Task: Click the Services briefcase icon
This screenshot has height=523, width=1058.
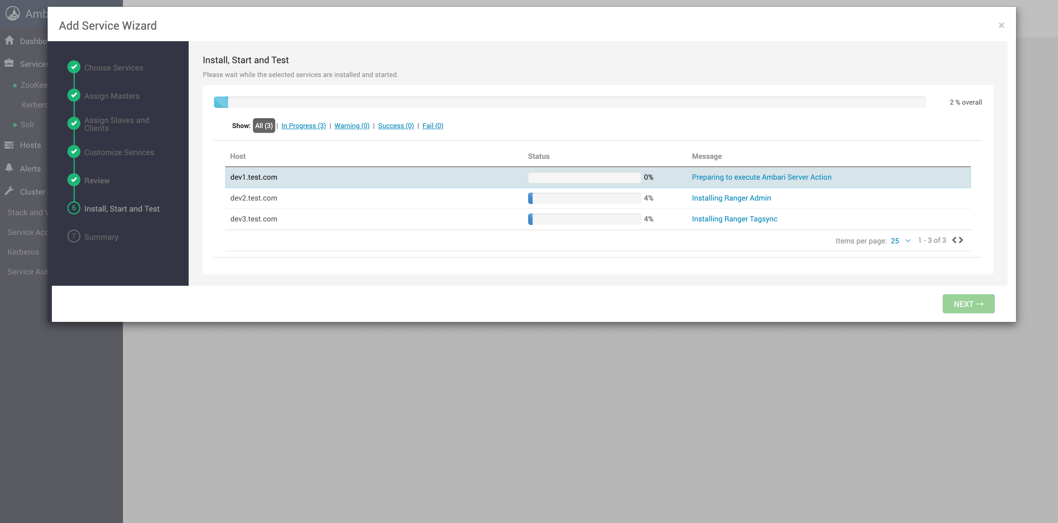Action: point(9,63)
